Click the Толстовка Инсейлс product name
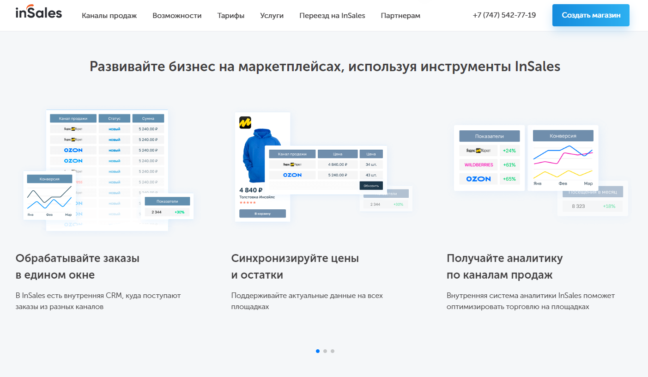This screenshot has width=648, height=377. point(257,197)
